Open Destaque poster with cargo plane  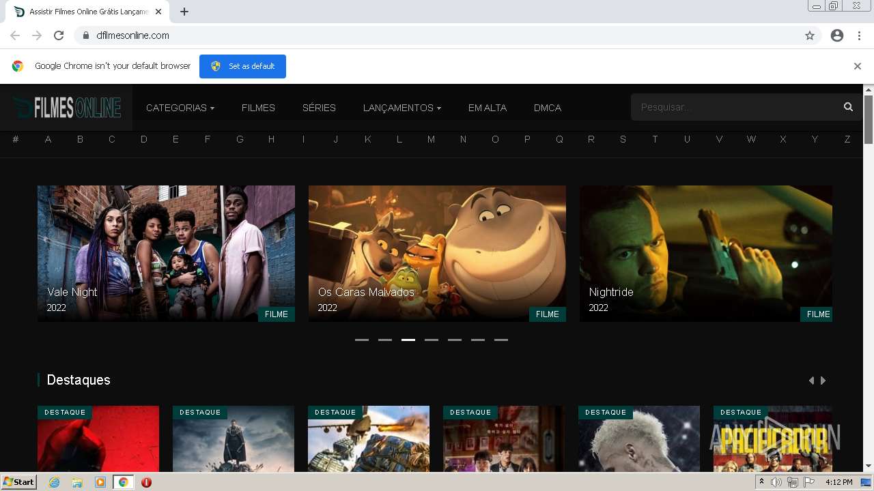point(369,439)
